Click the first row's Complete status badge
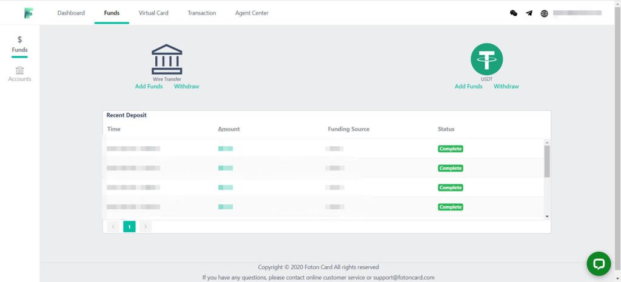 tap(451, 149)
